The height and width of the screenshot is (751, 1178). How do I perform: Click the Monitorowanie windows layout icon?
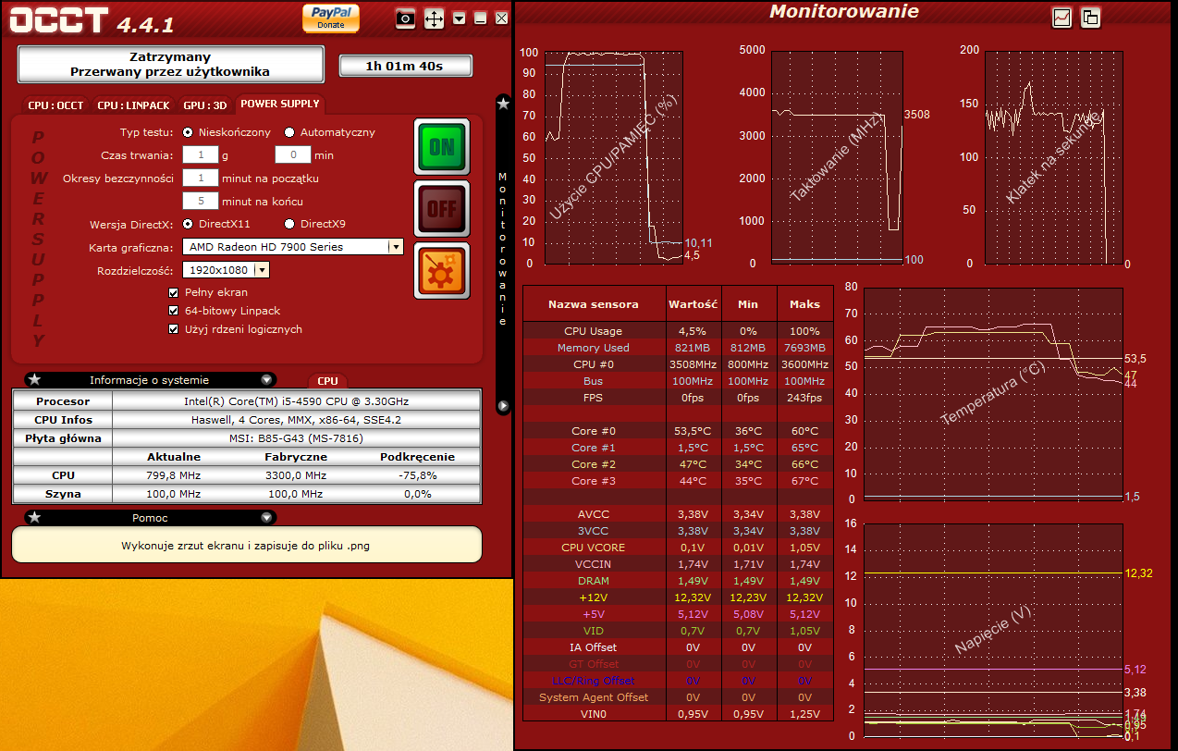pyautogui.click(x=1090, y=17)
